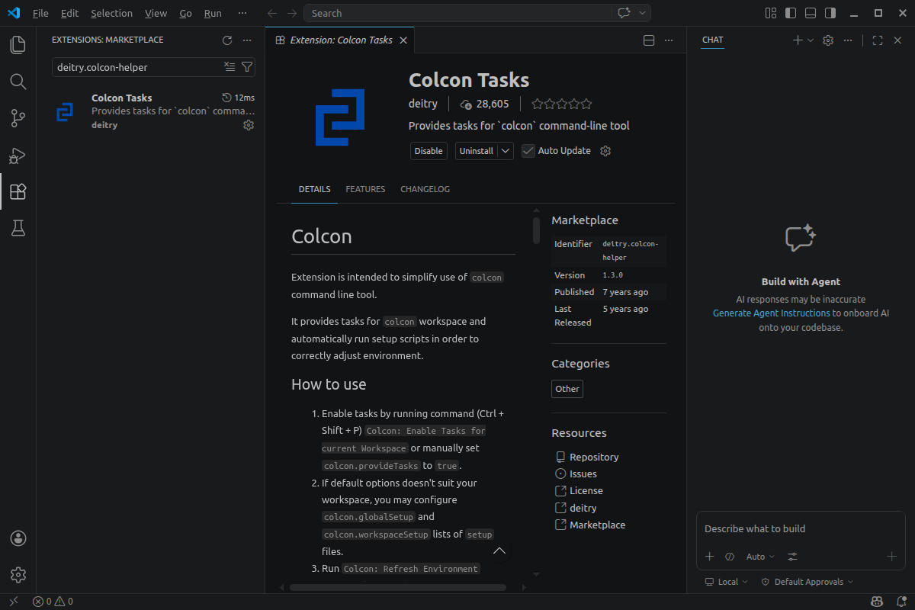The width and height of the screenshot is (915, 610).
Task: Switch to the CHANGELOG tab
Action: [425, 189]
